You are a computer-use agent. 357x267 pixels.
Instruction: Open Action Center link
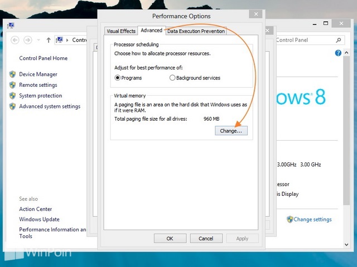tap(36, 209)
